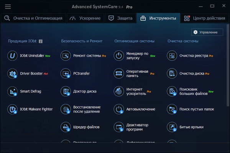This screenshot has height=153, width=230.
Task: Open the Доктор диска tool icon
Action: (x=66, y=91)
